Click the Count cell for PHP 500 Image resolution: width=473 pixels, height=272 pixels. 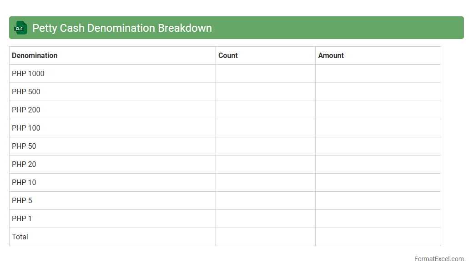click(265, 92)
